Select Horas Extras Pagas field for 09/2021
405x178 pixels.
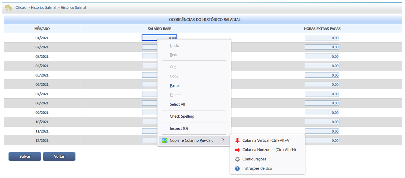pyautogui.click(x=322, y=113)
